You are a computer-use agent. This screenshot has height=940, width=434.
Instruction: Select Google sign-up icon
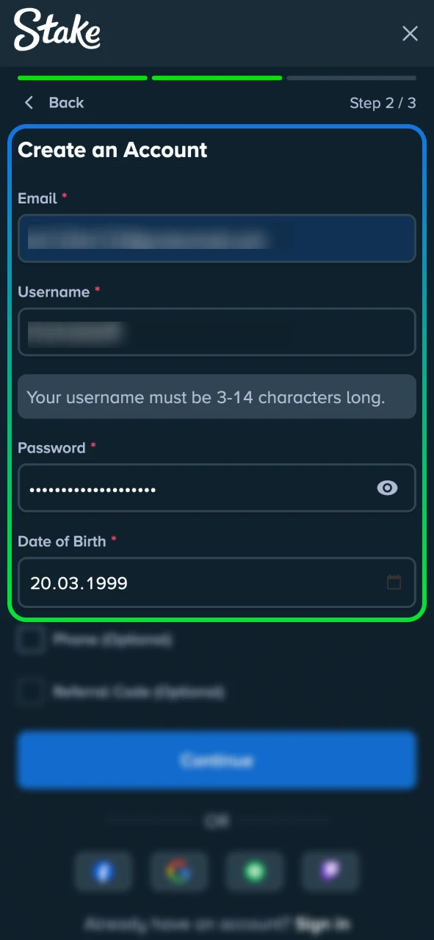pyautogui.click(x=178, y=872)
